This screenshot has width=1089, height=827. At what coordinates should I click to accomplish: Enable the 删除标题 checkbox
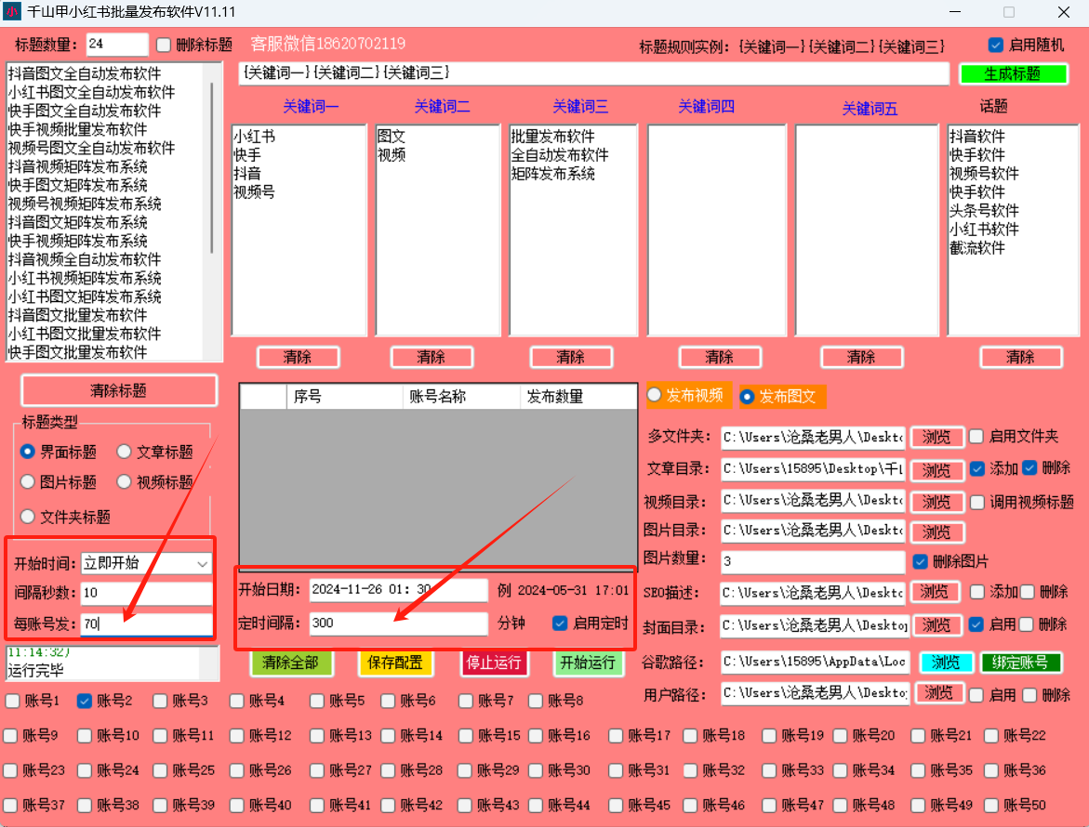click(x=164, y=46)
